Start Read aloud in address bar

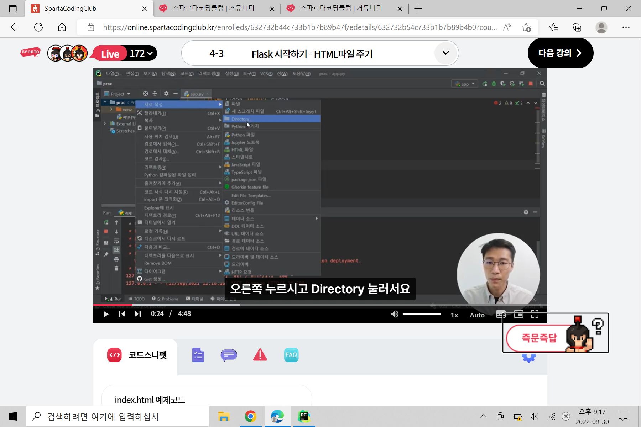pos(507,27)
